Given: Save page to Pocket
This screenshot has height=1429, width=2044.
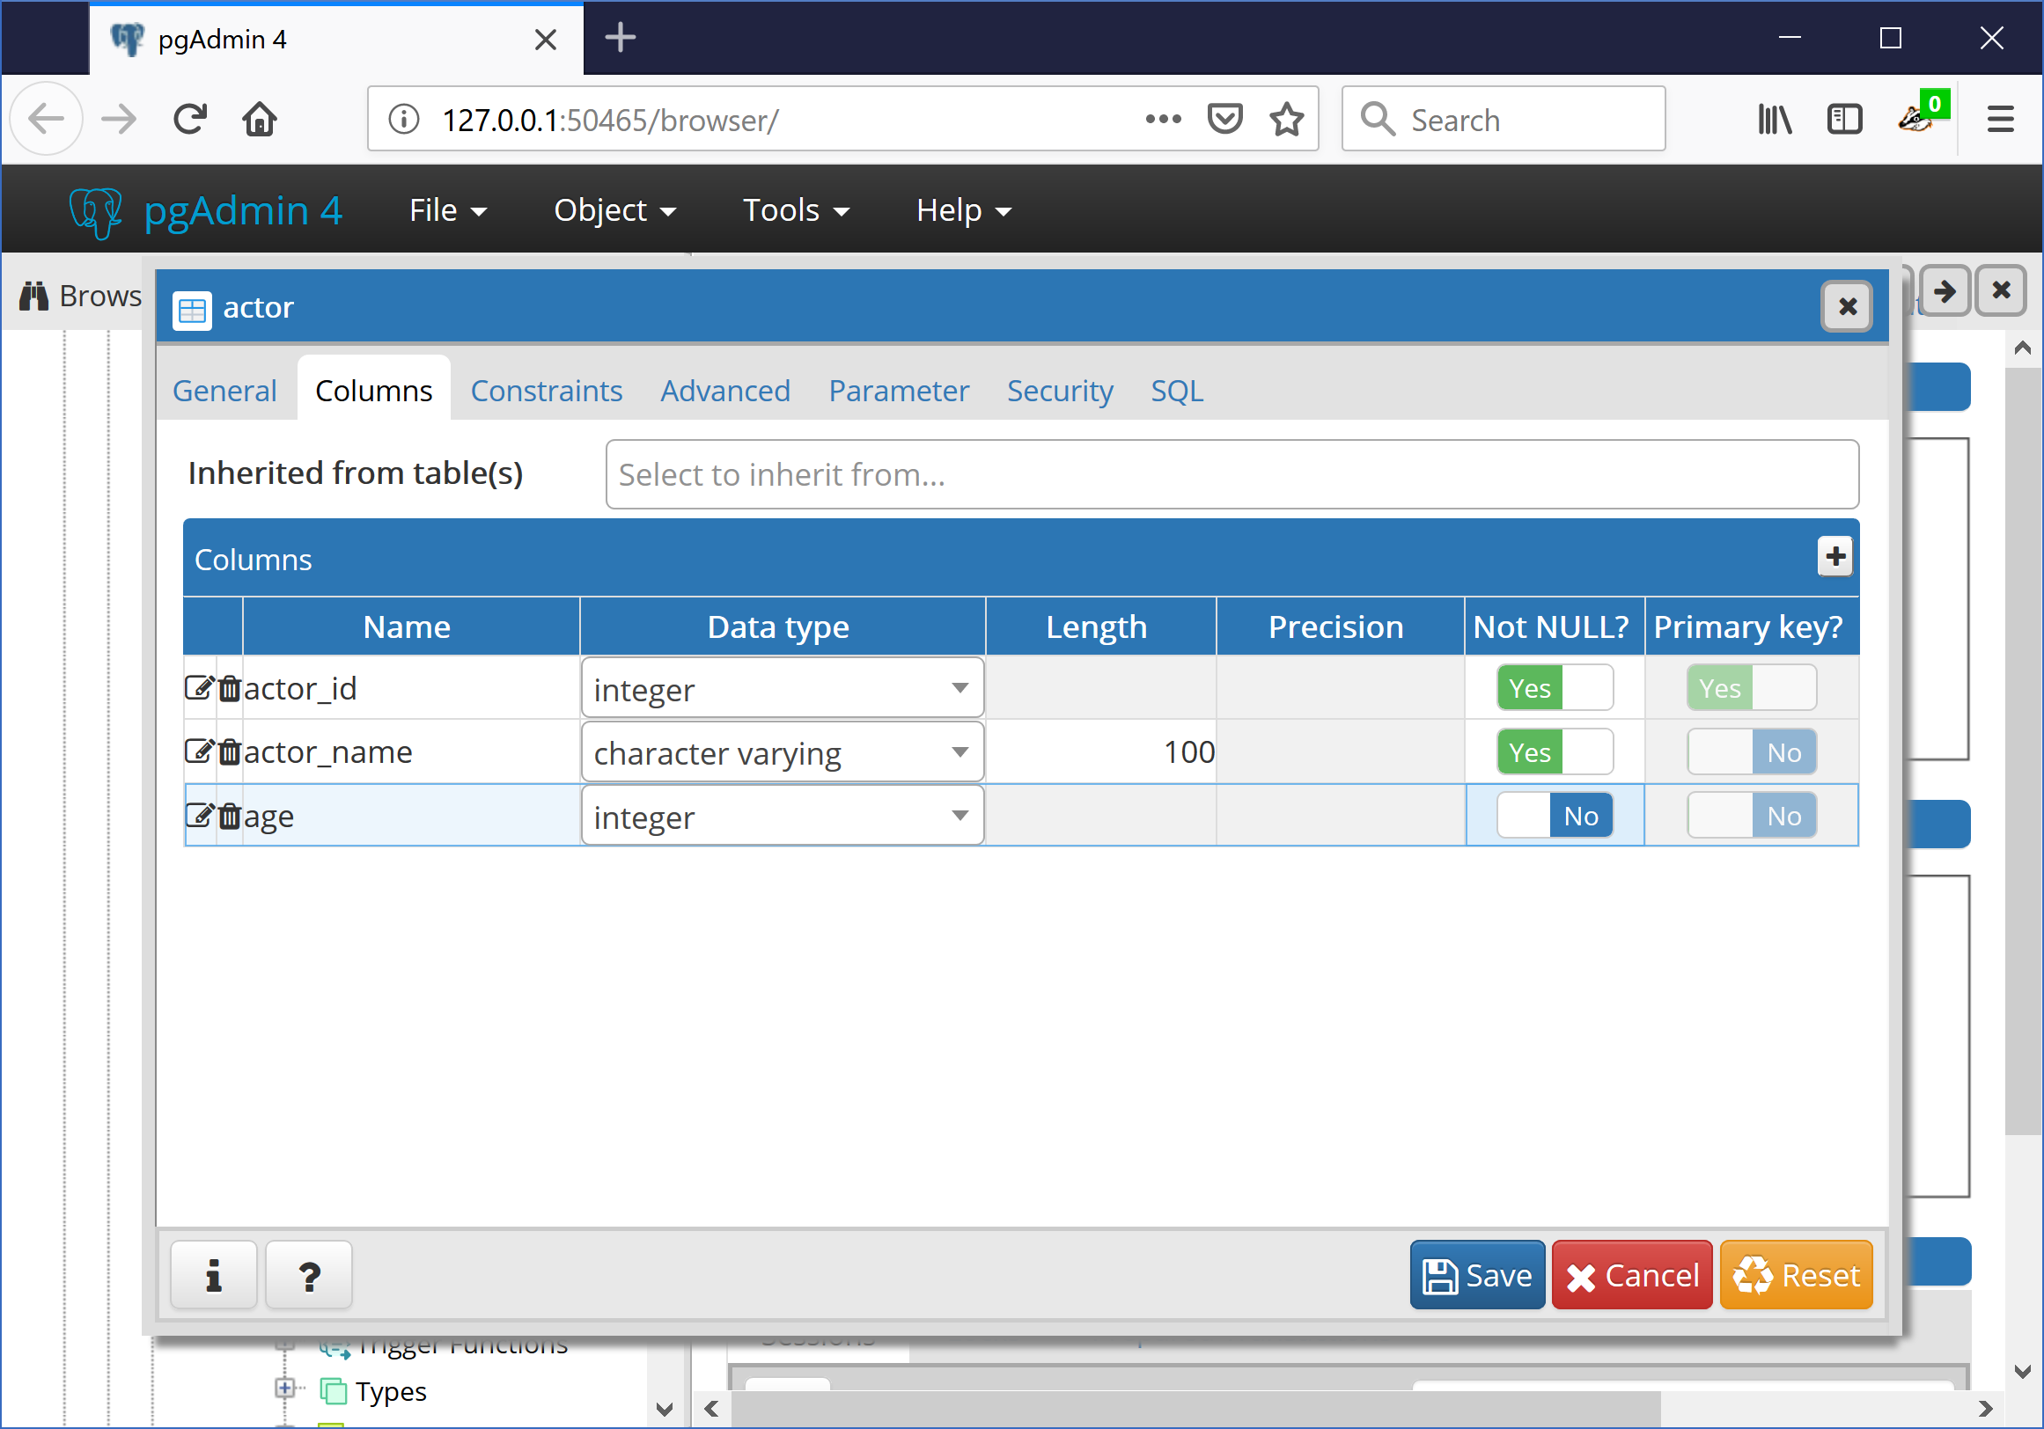Looking at the screenshot, I should click(x=1225, y=118).
